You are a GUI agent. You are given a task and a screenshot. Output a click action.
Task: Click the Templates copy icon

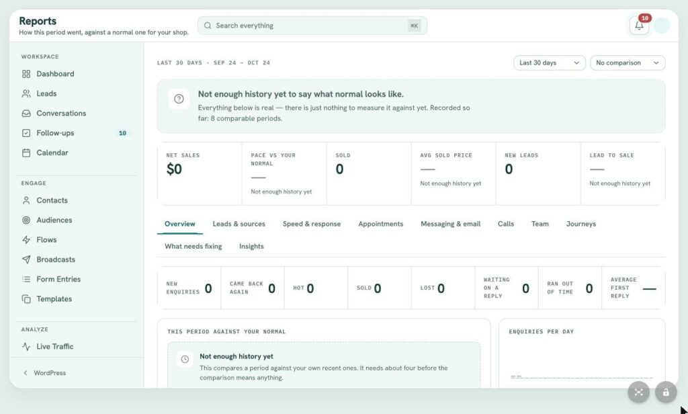click(26, 299)
